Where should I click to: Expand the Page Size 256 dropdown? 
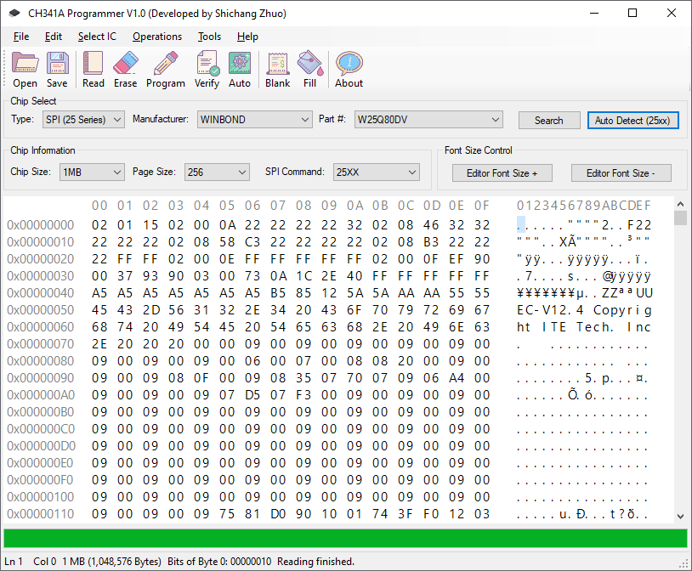coord(217,172)
